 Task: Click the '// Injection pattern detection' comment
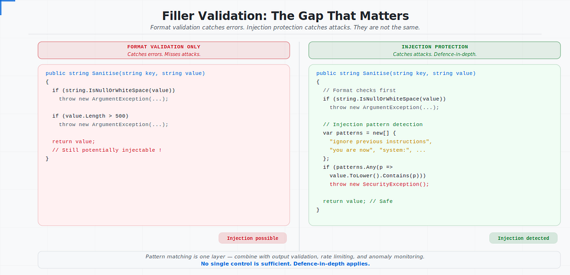click(x=372, y=124)
